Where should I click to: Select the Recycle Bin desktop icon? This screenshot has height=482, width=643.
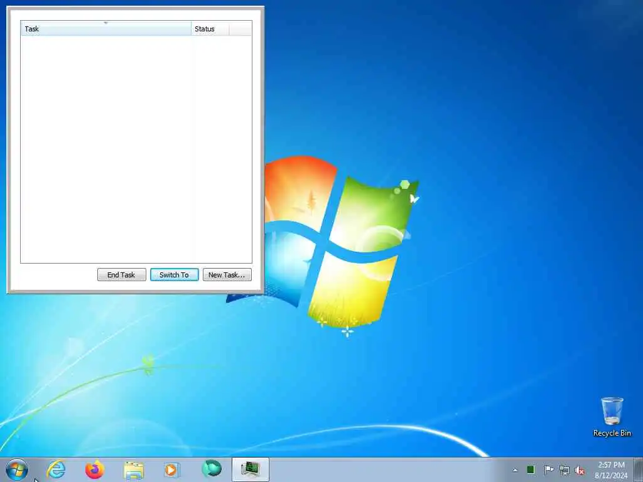(612, 417)
